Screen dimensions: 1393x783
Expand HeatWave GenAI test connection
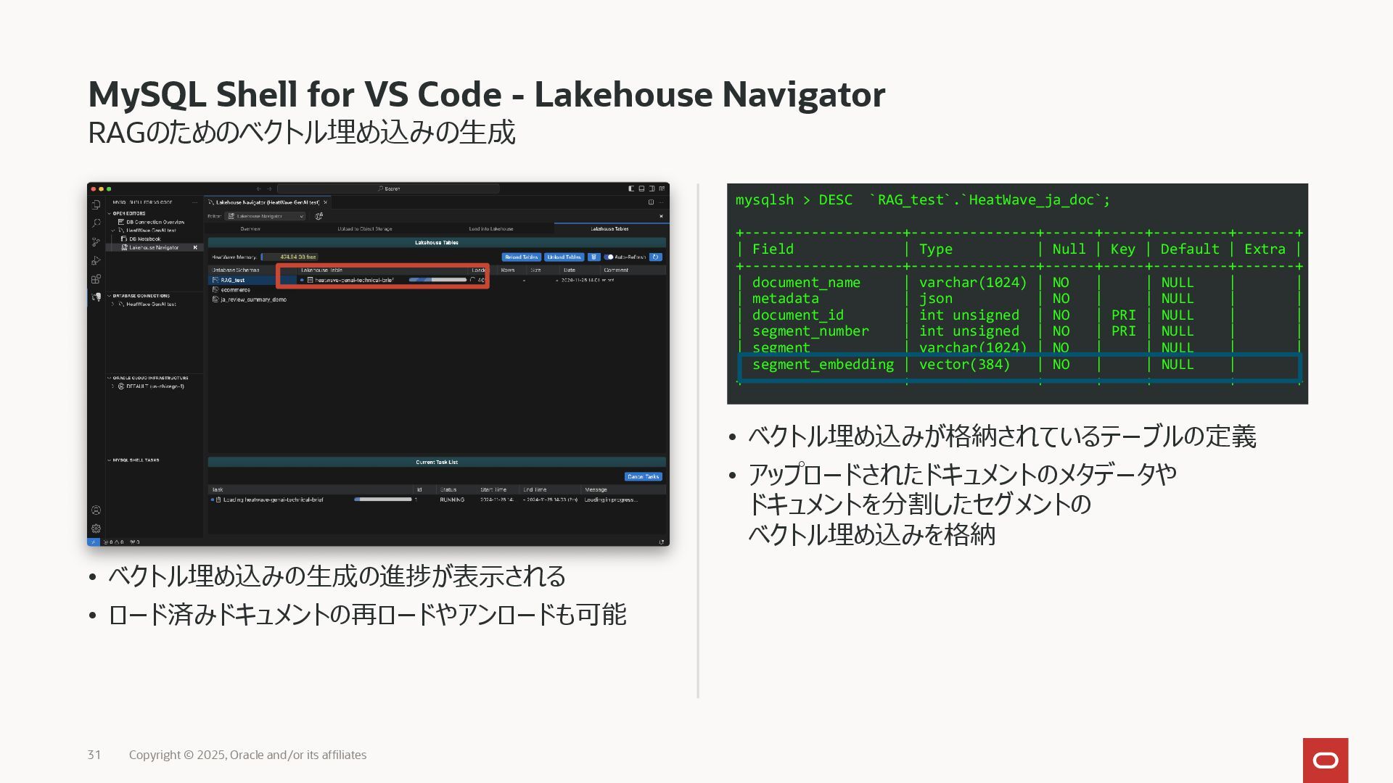click(x=113, y=304)
